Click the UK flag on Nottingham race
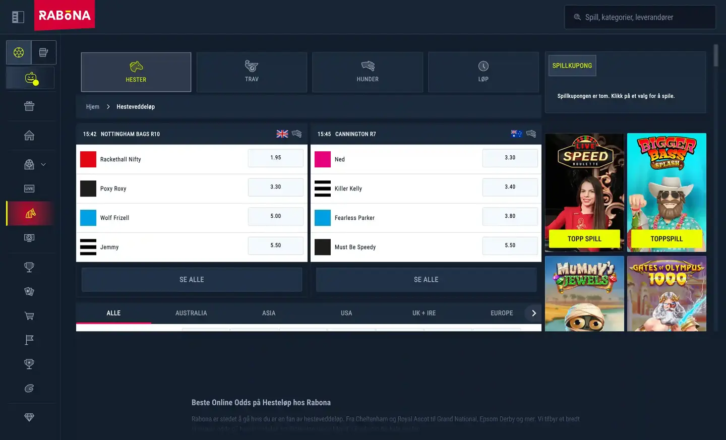The width and height of the screenshot is (726, 440). 282,134
